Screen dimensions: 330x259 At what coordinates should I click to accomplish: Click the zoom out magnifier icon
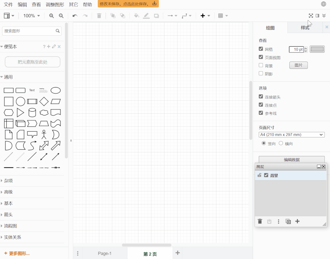[x=61, y=16]
